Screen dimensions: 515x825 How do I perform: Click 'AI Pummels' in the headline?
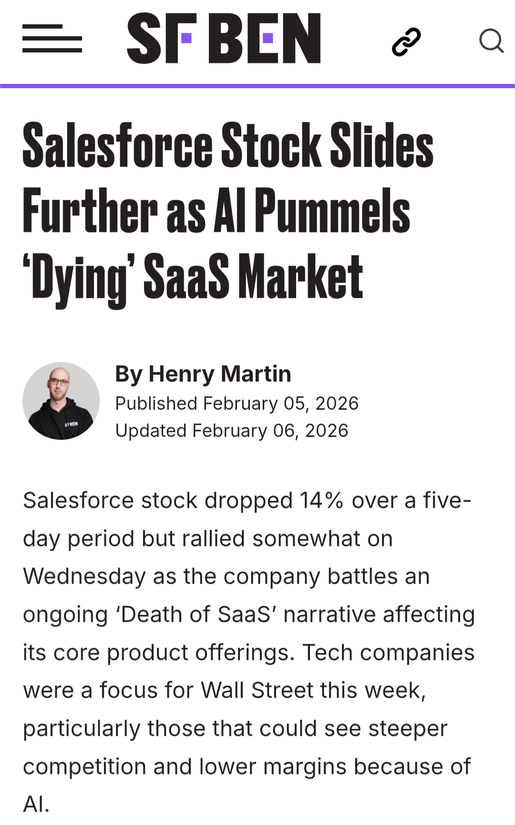[x=312, y=210]
